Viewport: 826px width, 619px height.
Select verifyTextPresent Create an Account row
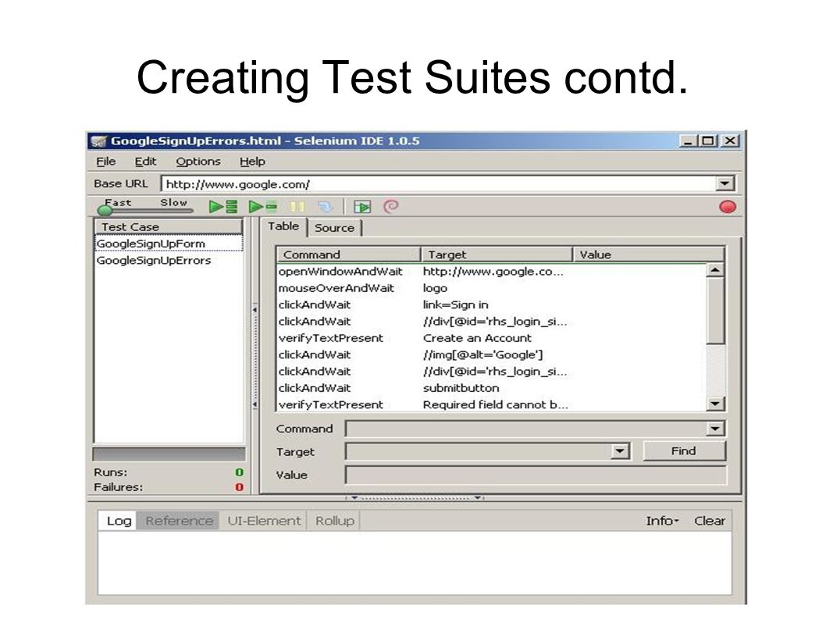pyautogui.click(x=492, y=338)
